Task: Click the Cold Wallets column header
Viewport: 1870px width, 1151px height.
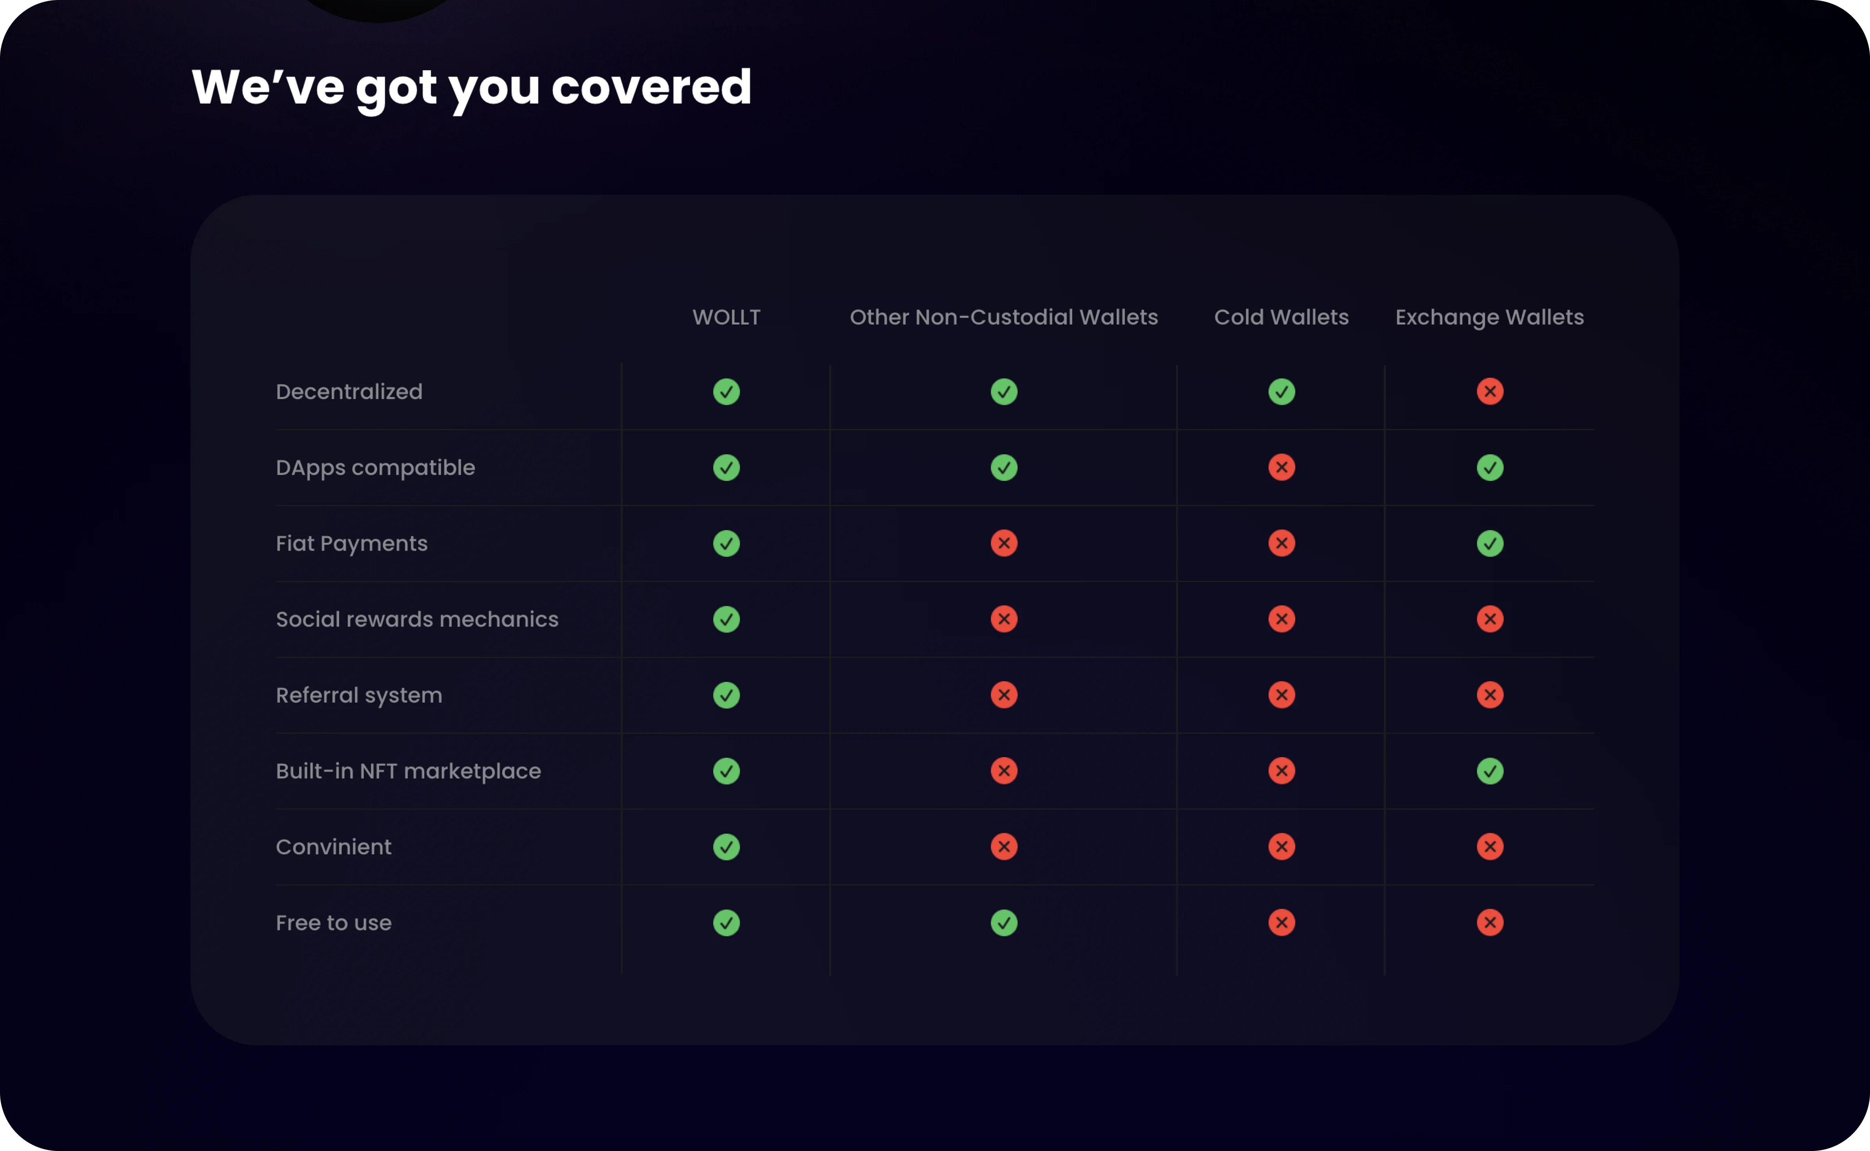Action: (1282, 317)
